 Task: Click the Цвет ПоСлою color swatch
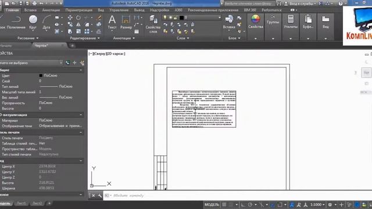pyautogui.click(x=41, y=75)
